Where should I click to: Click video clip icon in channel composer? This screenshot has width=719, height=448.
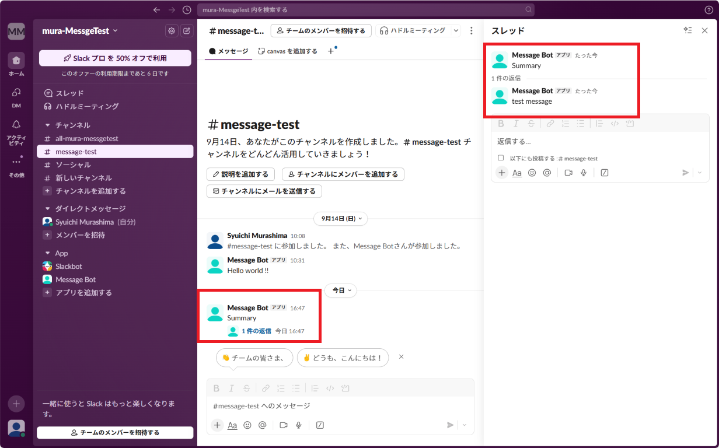click(x=284, y=425)
